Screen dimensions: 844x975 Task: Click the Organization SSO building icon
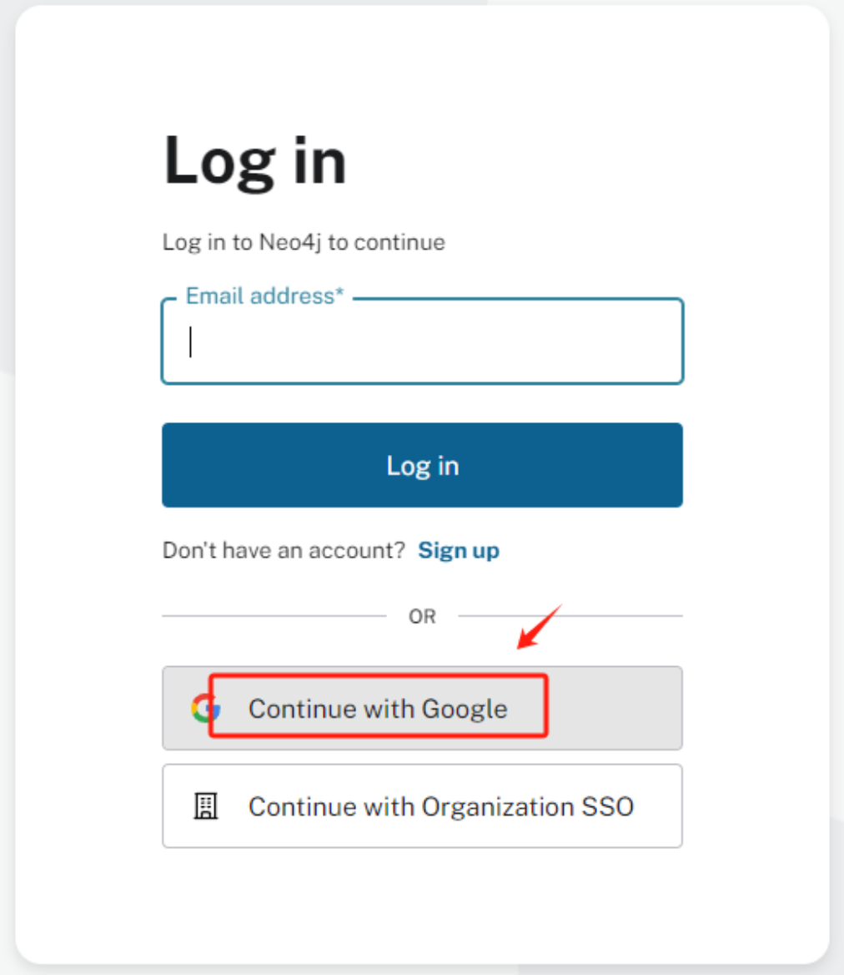(x=205, y=806)
